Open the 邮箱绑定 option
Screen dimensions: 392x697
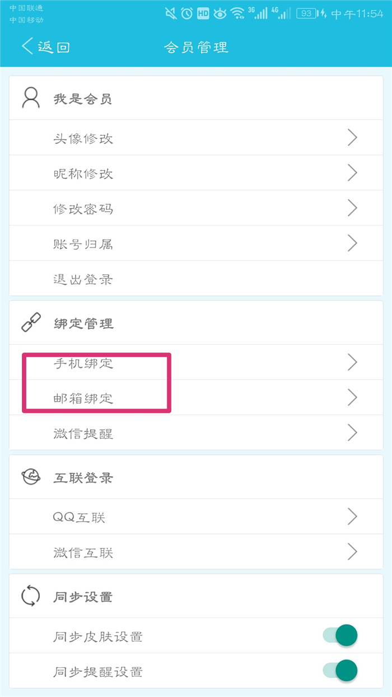pos(83,398)
